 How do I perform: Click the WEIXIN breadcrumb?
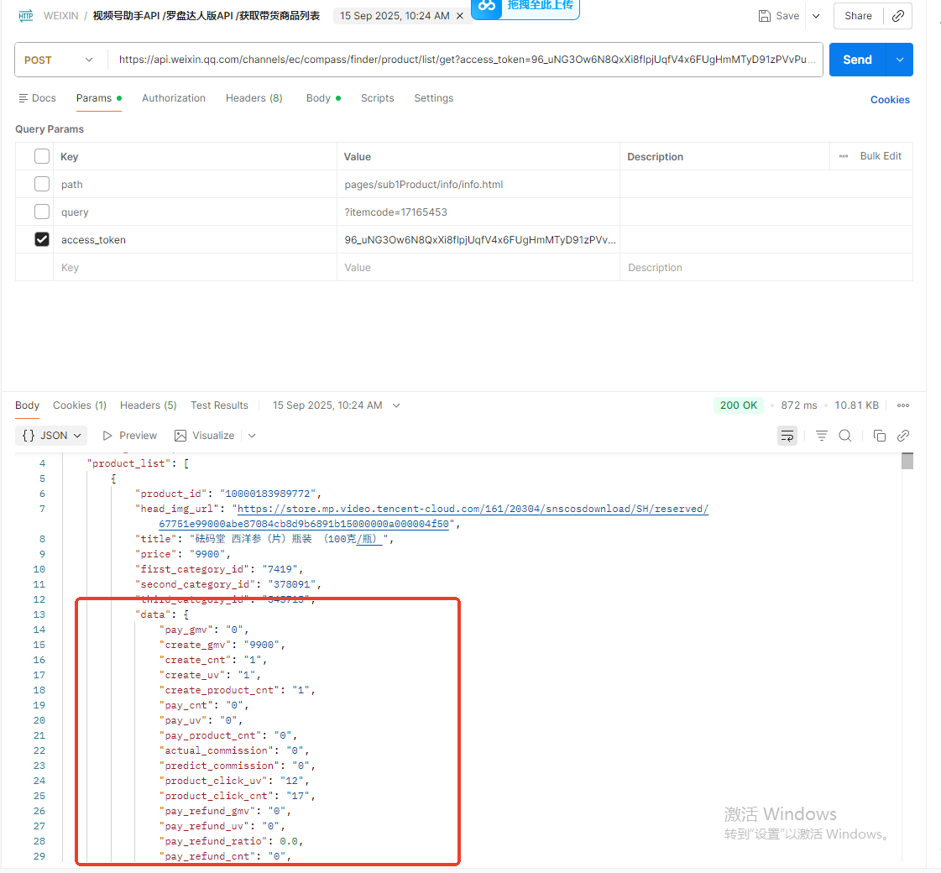[x=60, y=16]
